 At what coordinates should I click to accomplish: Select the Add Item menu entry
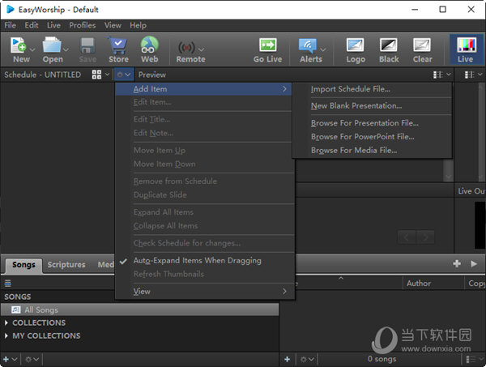[203, 89]
